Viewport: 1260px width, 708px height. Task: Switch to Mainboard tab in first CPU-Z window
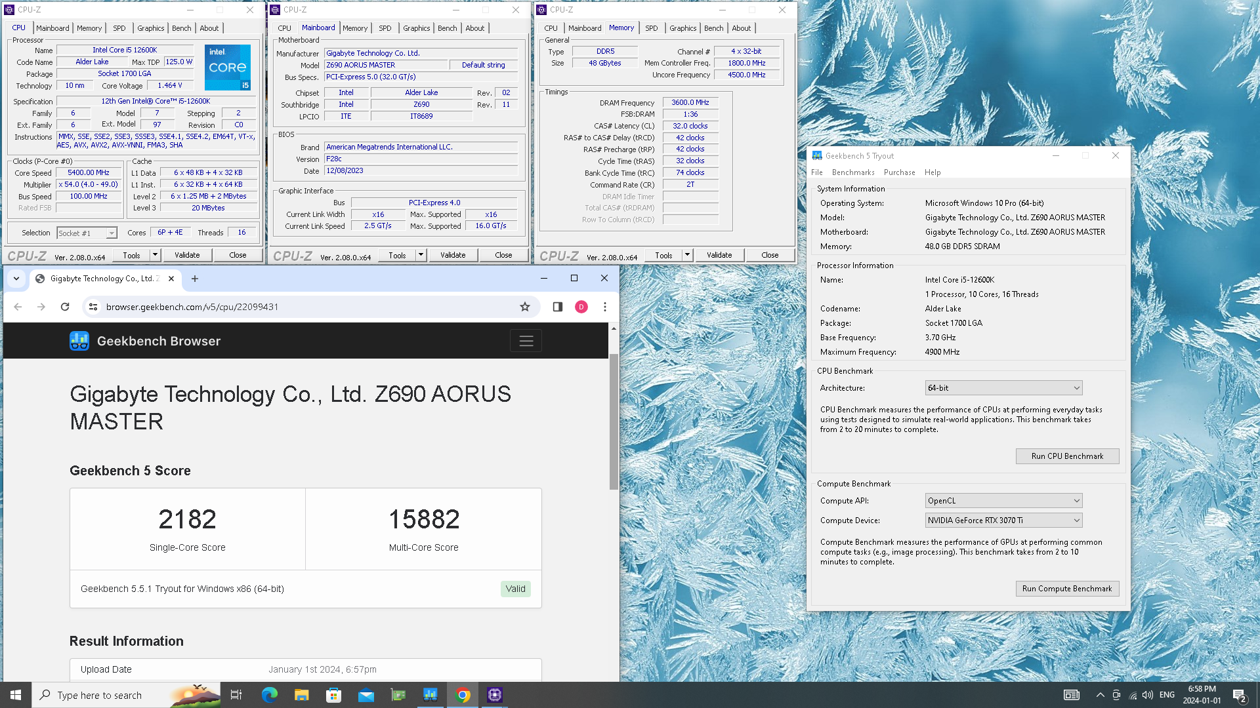52,28
